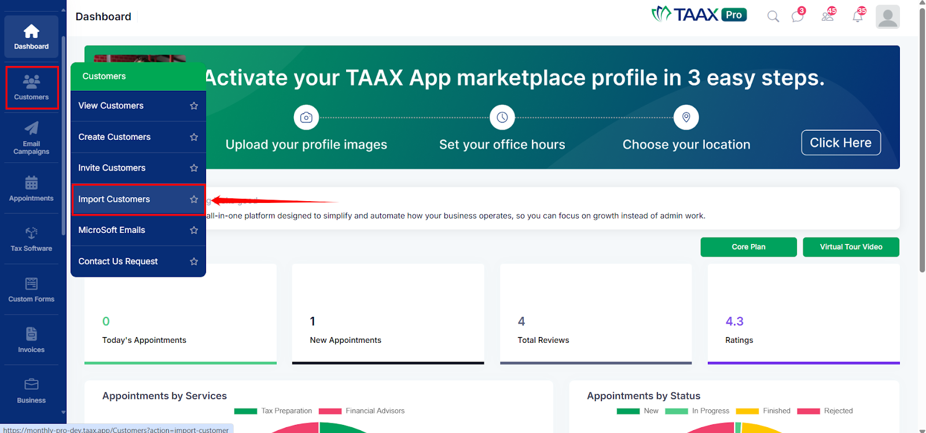
Task: Click the Click Here banner button
Action: point(841,143)
